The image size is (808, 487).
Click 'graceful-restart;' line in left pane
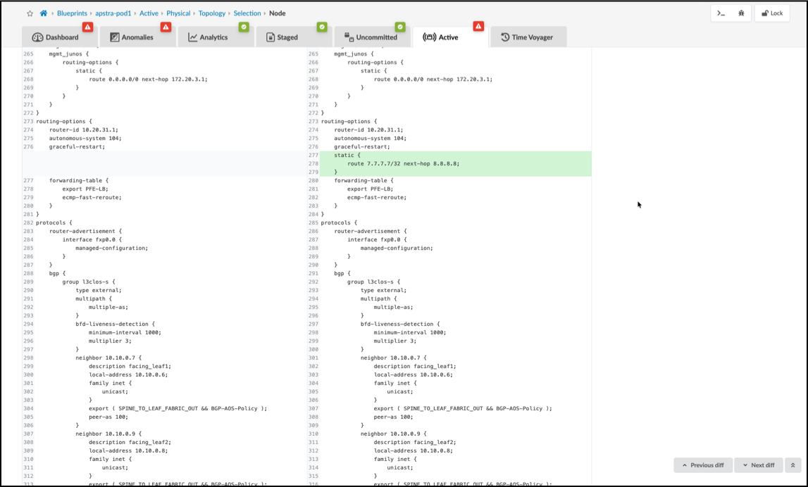[77, 146]
